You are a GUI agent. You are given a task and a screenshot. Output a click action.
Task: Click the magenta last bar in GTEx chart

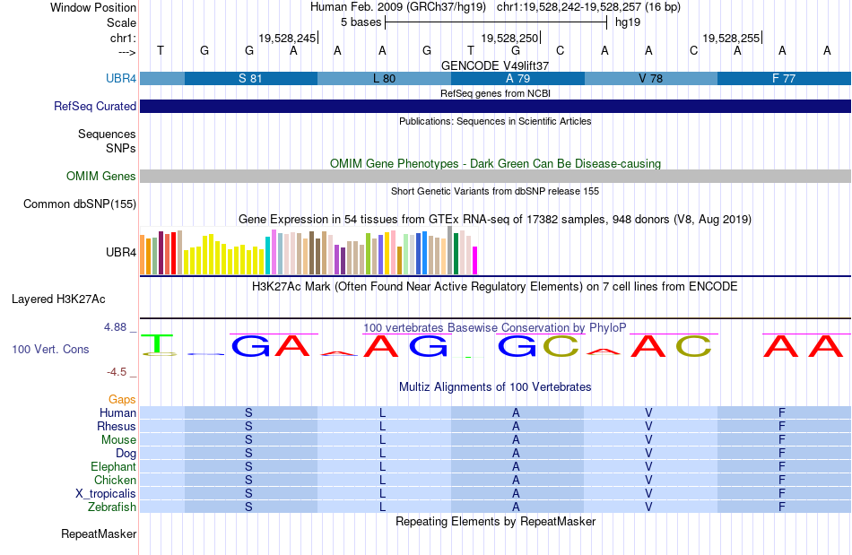tap(474, 261)
